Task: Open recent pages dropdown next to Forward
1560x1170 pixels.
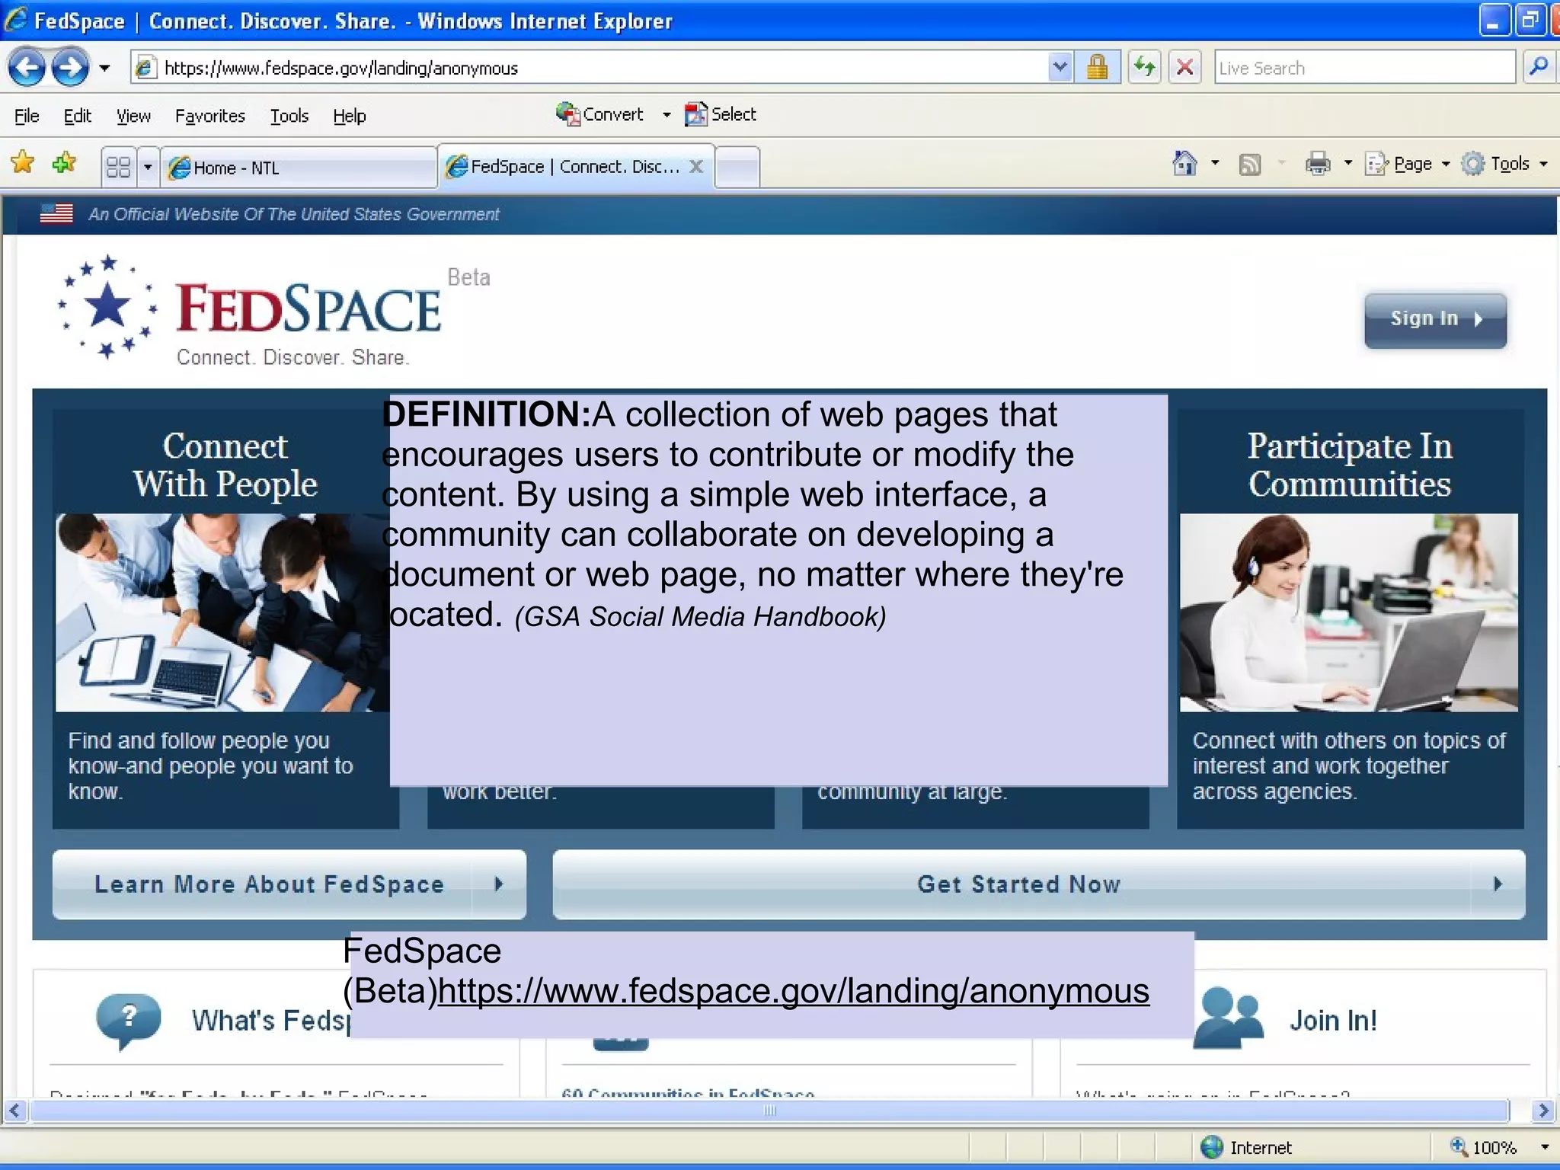Action: (104, 69)
